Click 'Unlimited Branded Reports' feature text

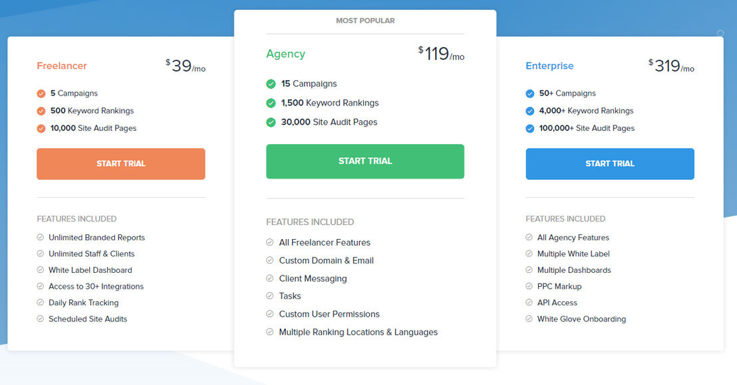(x=97, y=238)
